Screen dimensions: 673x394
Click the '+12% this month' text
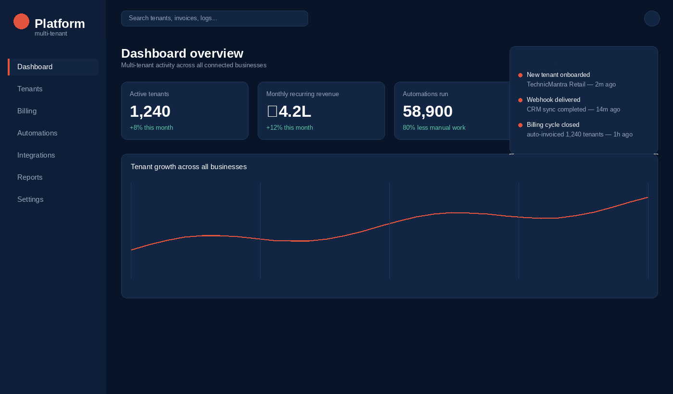coord(289,128)
